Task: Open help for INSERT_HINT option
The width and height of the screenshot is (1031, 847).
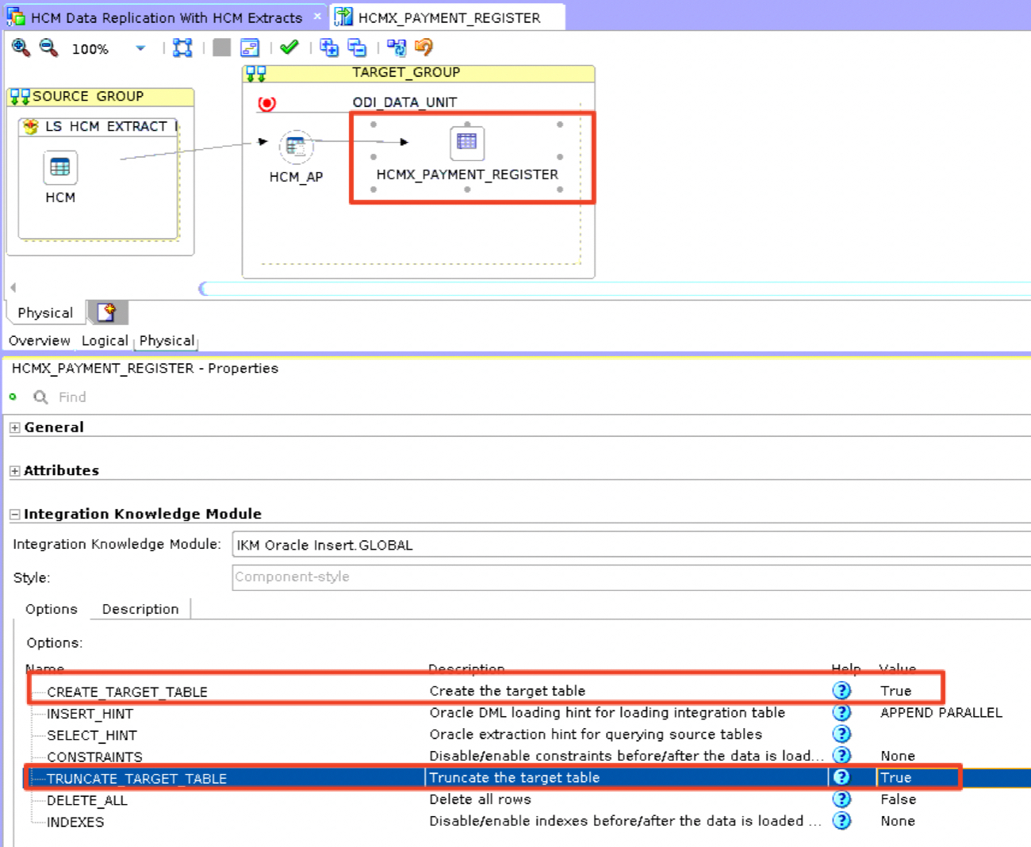Action: (841, 712)
